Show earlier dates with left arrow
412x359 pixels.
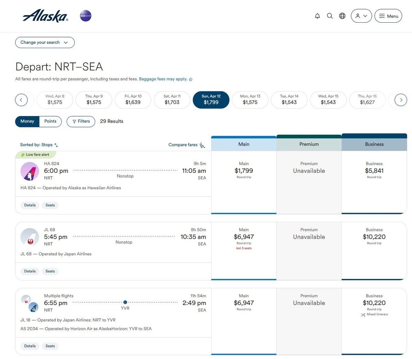click(x=21, y=100)
